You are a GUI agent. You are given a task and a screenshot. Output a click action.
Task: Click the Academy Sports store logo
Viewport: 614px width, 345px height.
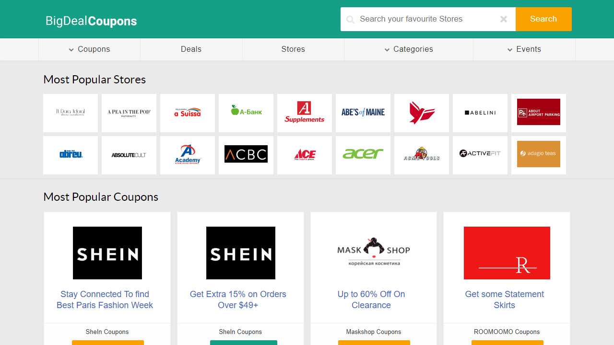tap(187, 155)
